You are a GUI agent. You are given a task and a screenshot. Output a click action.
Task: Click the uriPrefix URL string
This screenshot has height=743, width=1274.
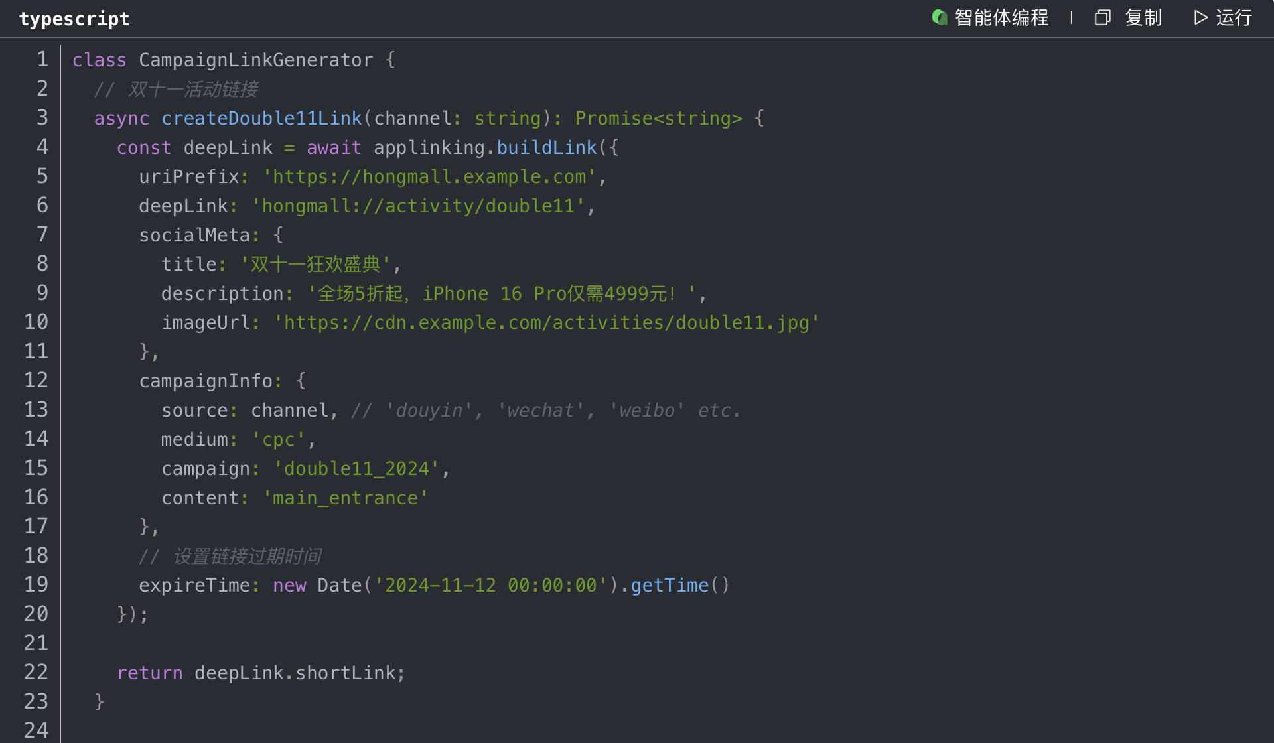click(429, 176)
